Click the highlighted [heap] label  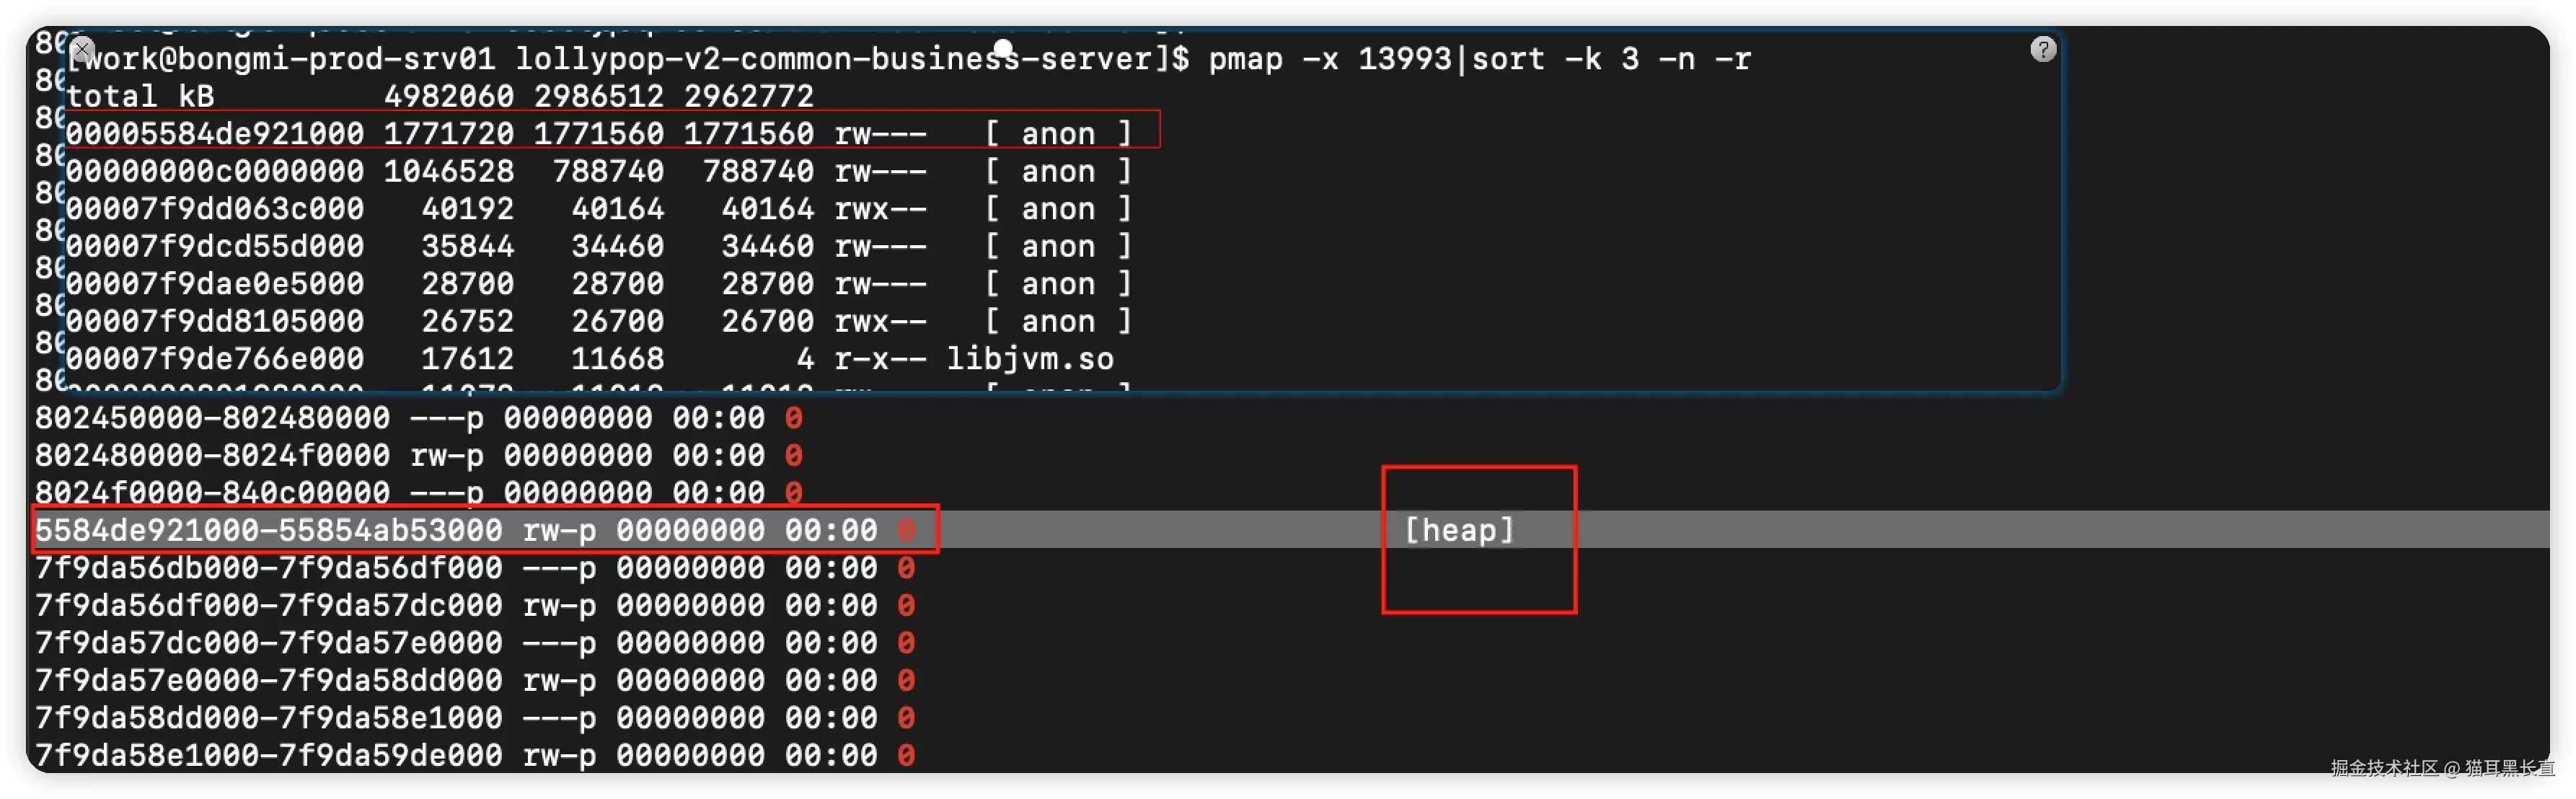pos(1460,530)
